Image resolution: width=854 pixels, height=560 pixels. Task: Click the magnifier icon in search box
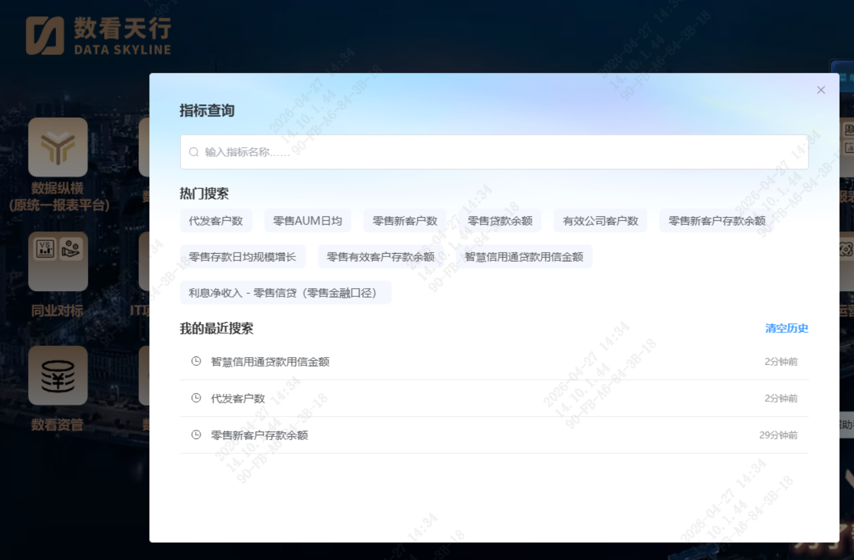194,152
